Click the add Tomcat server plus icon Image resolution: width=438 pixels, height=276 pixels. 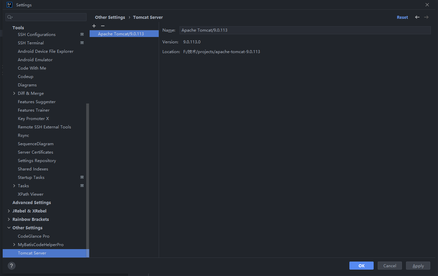pos(94,26)
